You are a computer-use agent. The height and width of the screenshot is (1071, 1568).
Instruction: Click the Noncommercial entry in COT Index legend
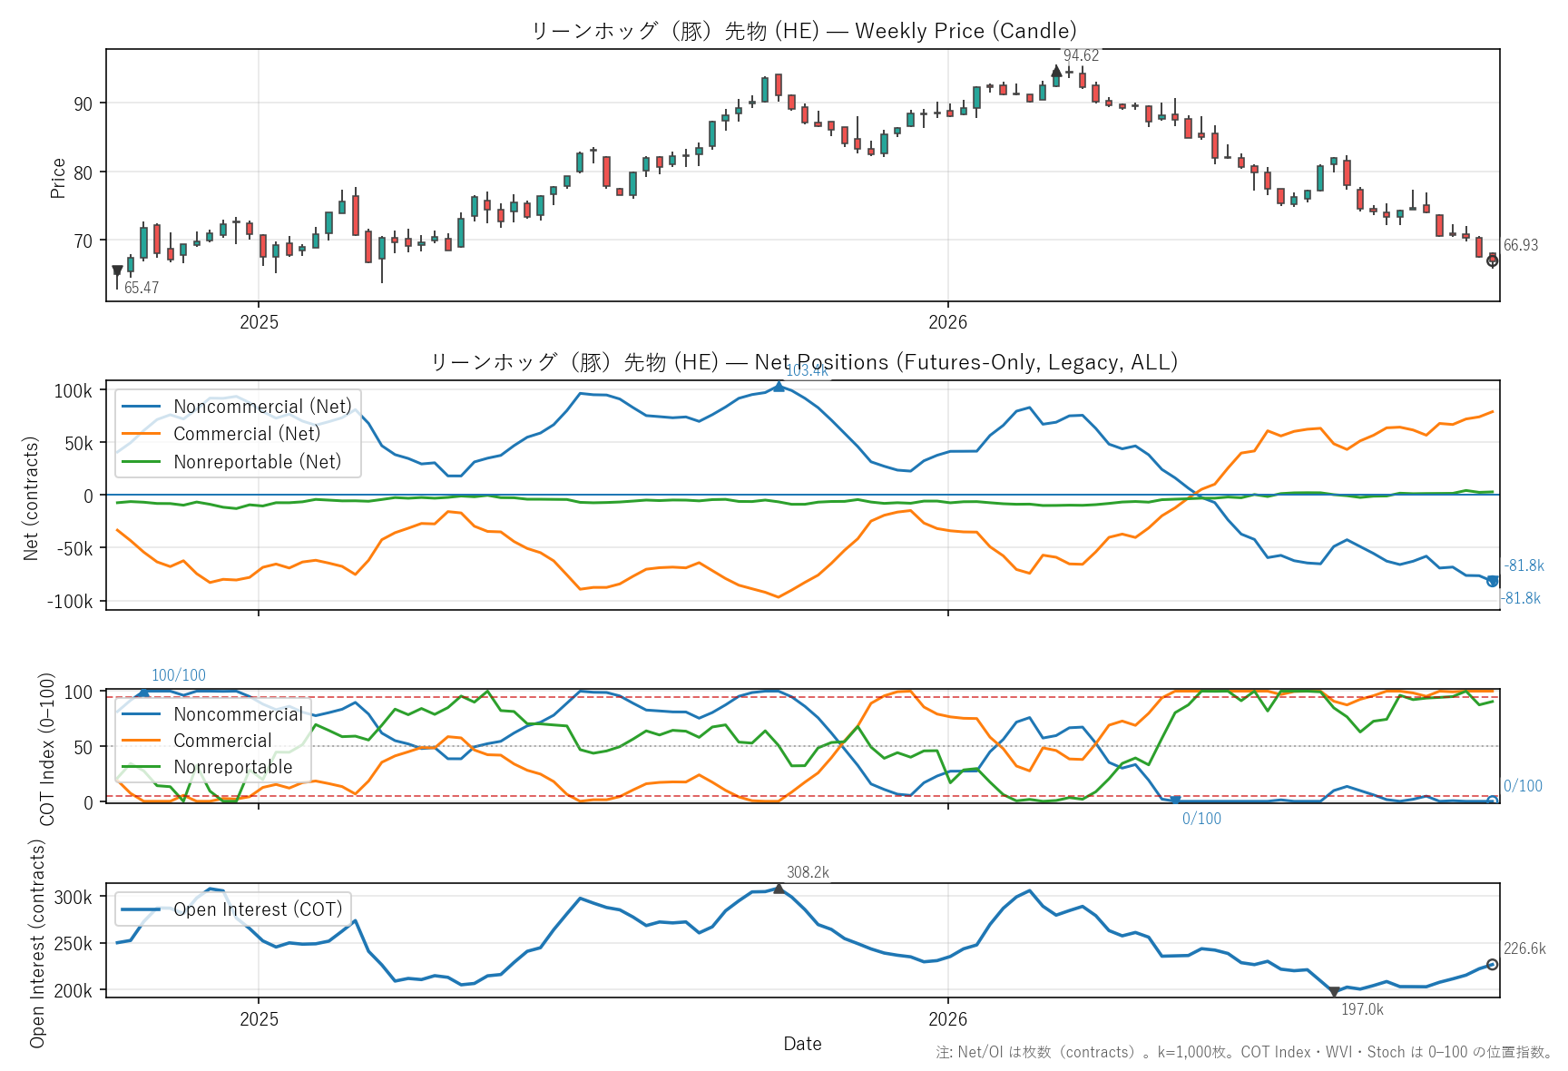(214, 714)
